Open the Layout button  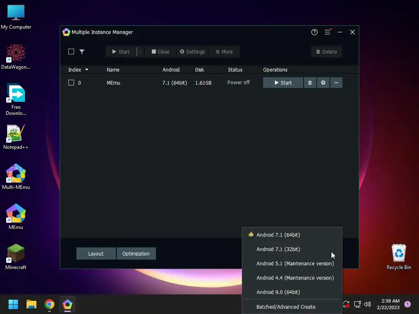pos(96,253)
